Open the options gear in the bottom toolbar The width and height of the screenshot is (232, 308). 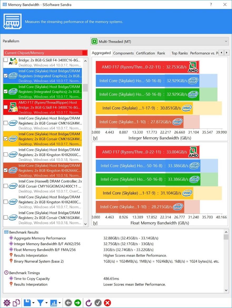tap(7, 303)
